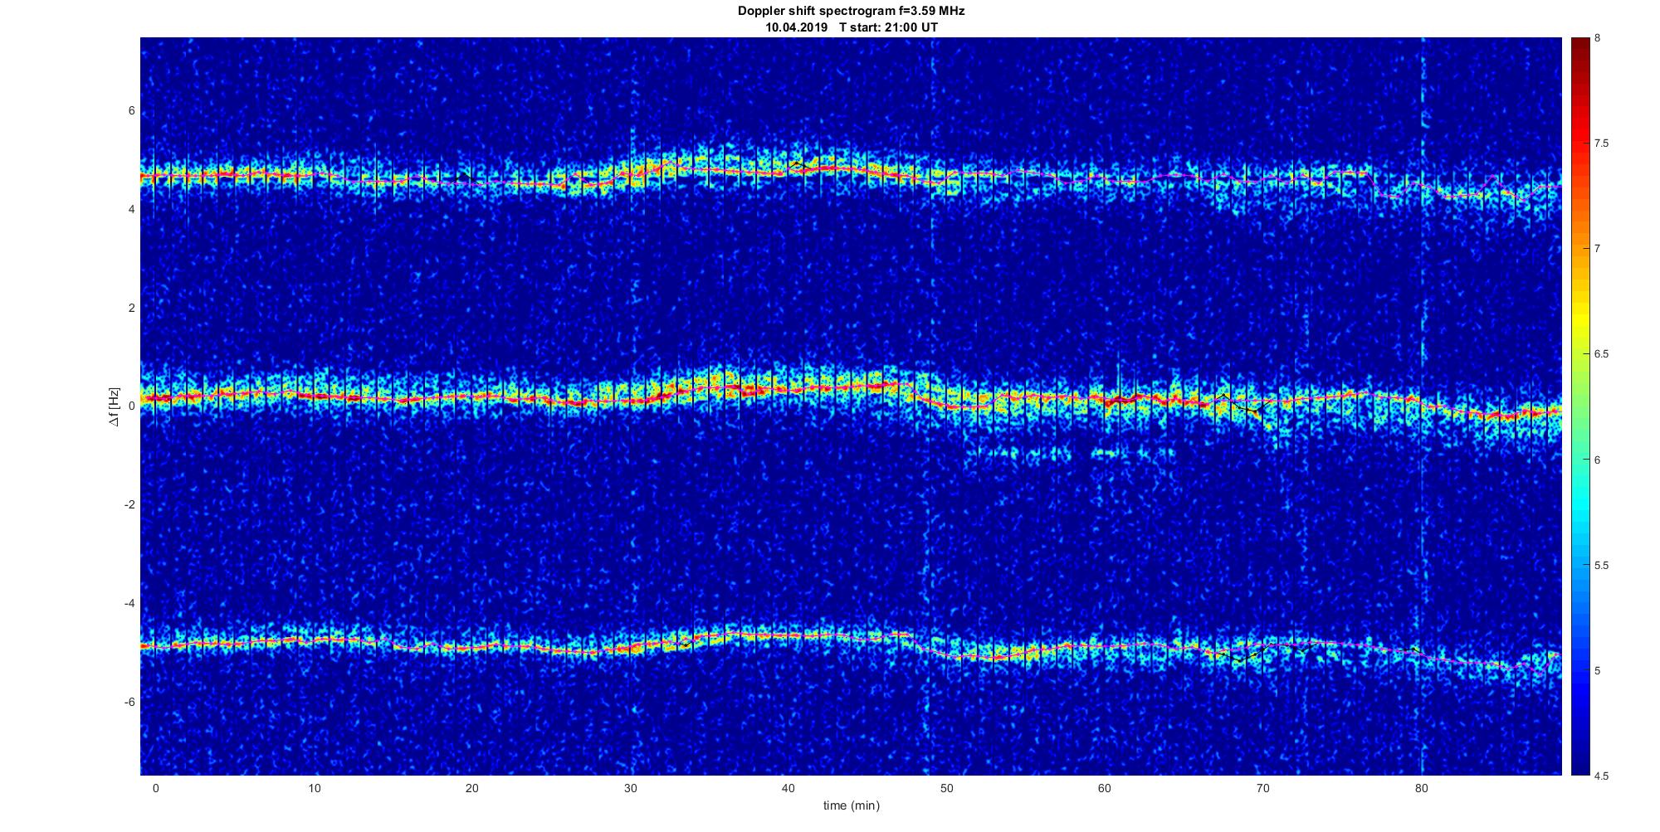1660x832 pixels.
Task: Click the y-axis tick label 4
Action: (x=131, y=209)
